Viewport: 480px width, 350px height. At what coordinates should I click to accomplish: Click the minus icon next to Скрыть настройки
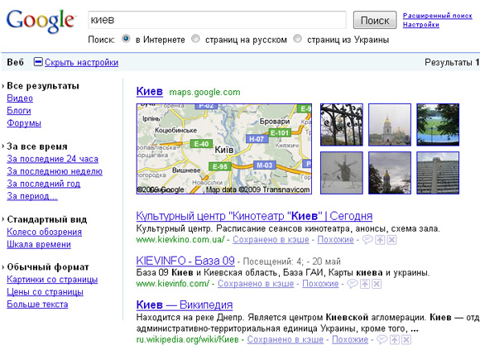tap(38, 62)
